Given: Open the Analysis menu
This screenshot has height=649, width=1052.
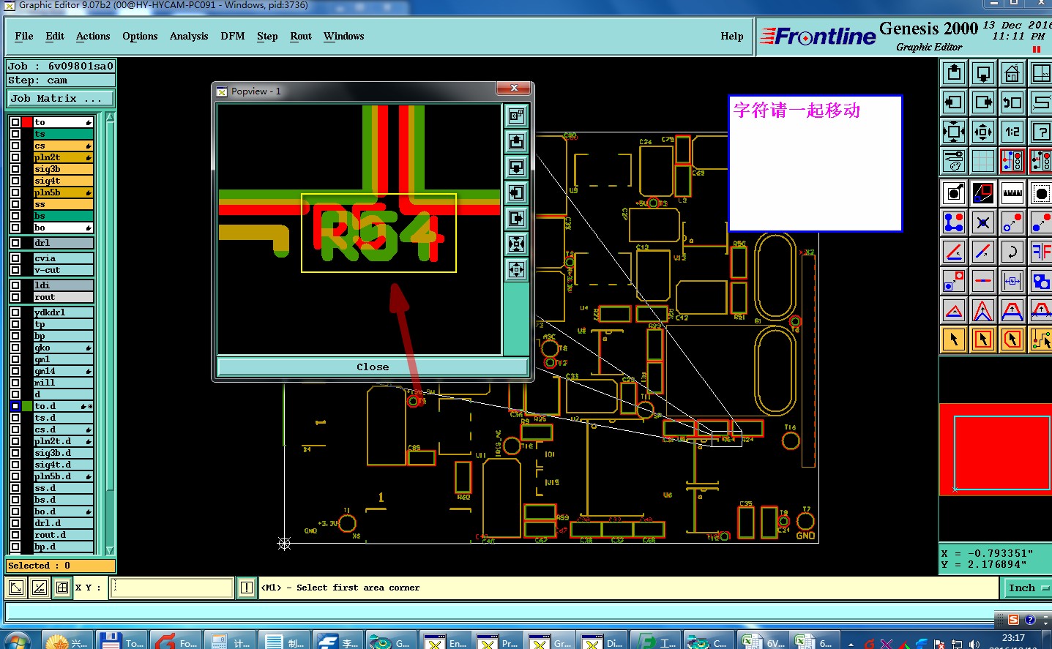Looking at the screenshot, I should (x=189, y=36).
